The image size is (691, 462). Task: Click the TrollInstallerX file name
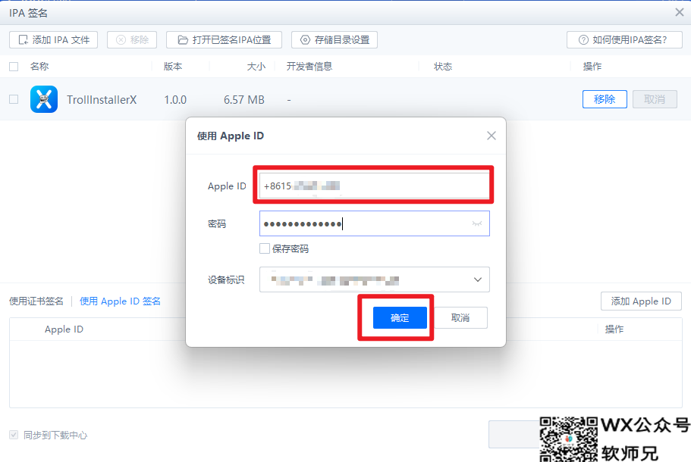(x=102, y=100)
